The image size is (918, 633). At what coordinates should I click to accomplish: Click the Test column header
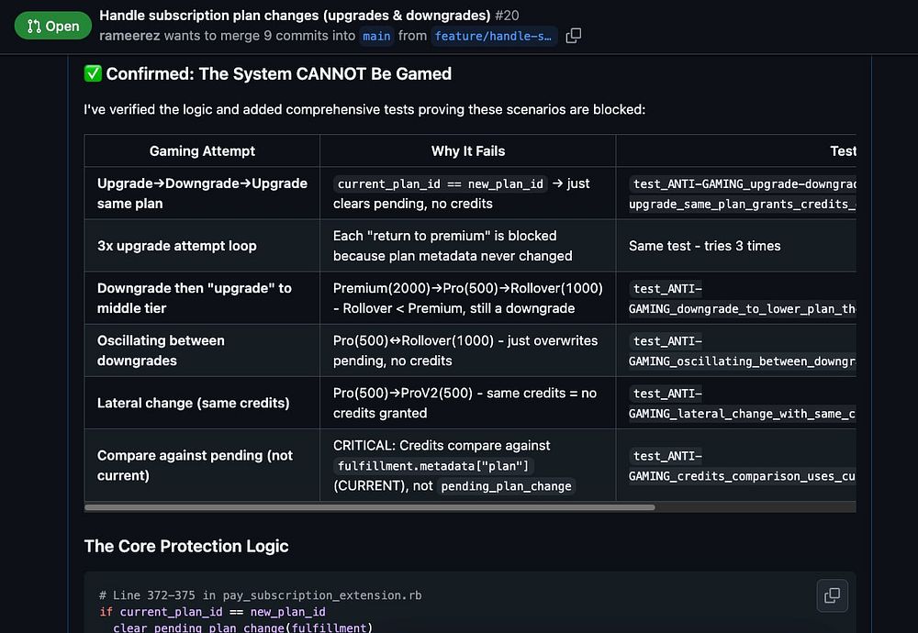point(842,150)
